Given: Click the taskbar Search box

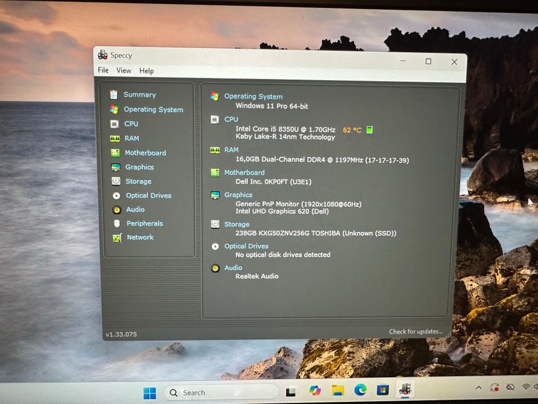Looking at the screenshot, I should tap(222, 392).
